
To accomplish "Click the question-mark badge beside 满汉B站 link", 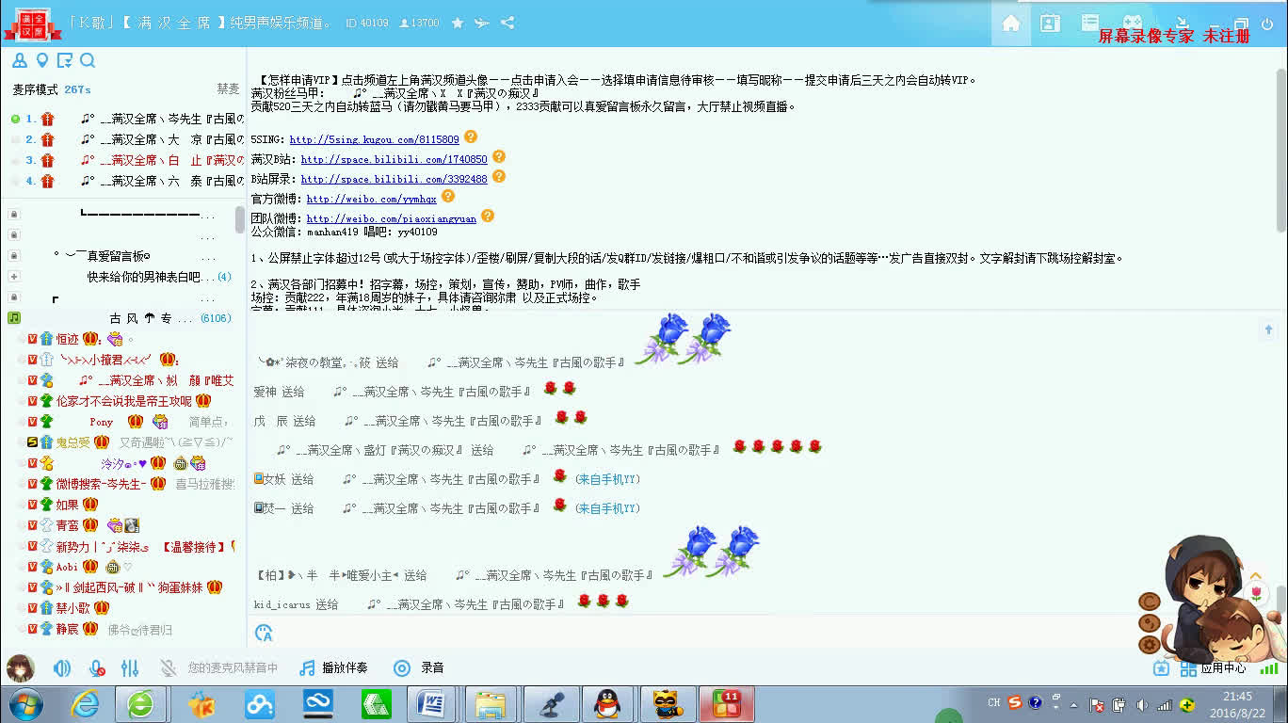I will [499, 156].
